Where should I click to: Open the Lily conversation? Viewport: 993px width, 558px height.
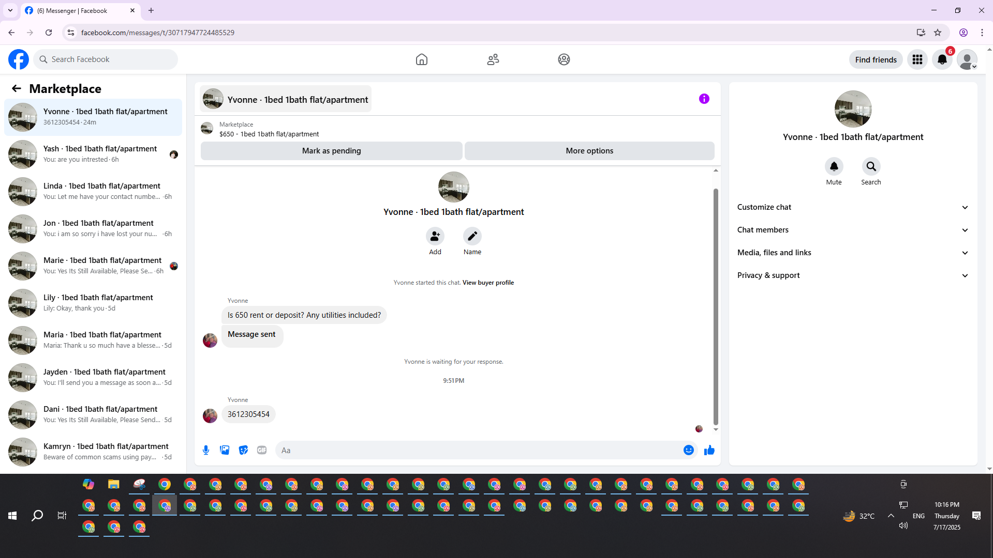point(93,303)
